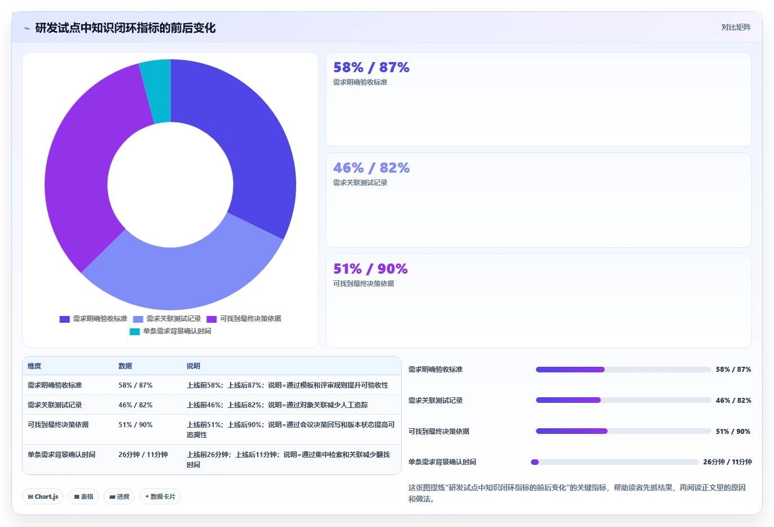This screenshot has height=527, width=774.
Task: Click the dashboard title 研发试点中知识闭环指标的前后变化
Action: click(125, 28)
